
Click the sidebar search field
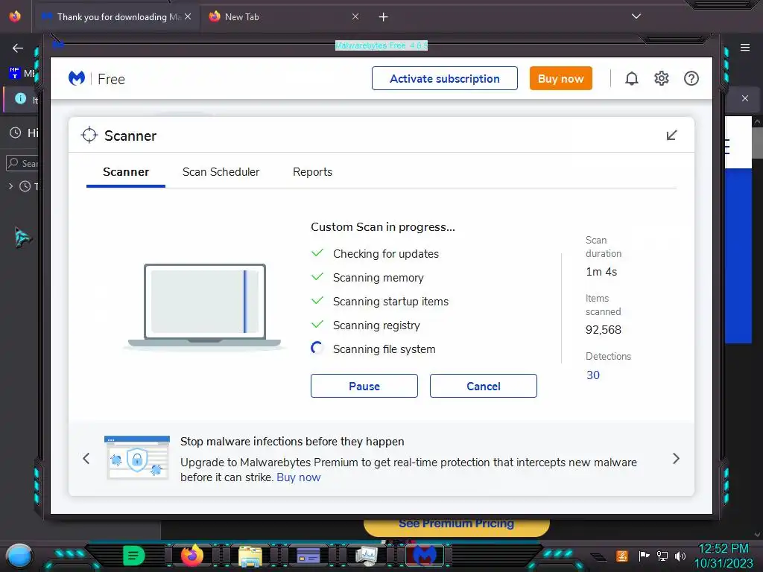click(x=22, y=163)
